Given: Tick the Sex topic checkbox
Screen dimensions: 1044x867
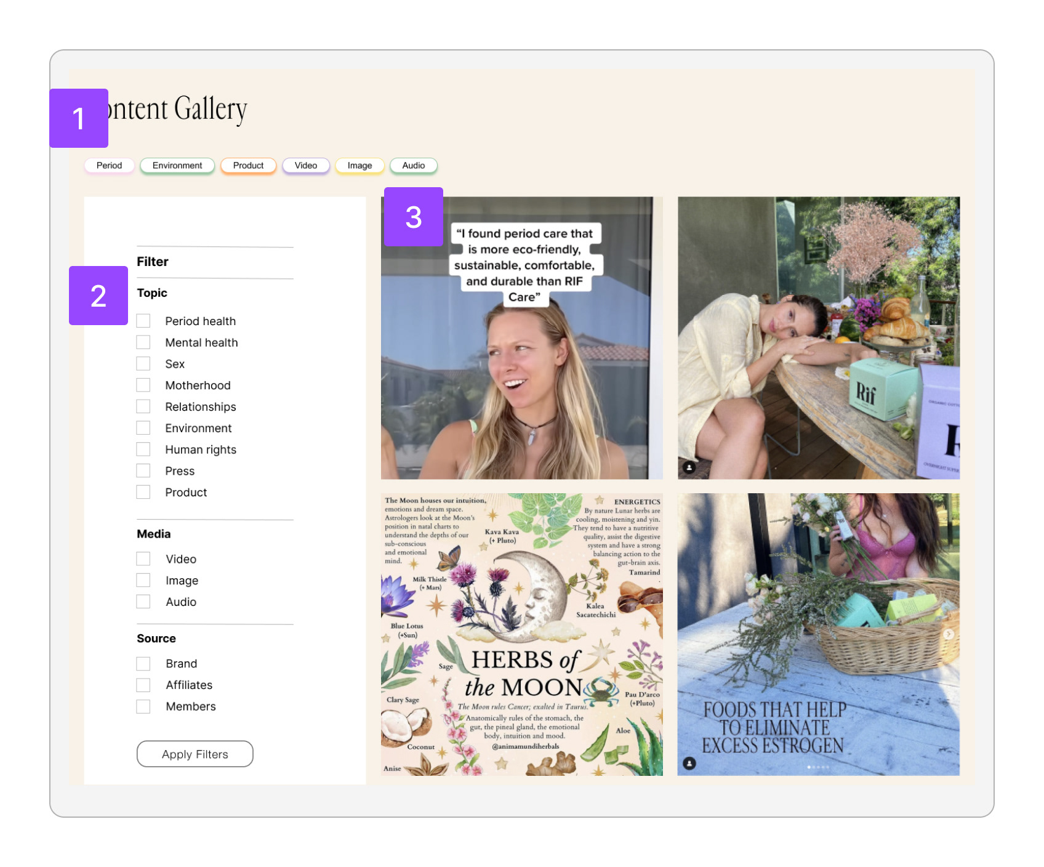Looking at the screenshot, I should tap(143, 364).
